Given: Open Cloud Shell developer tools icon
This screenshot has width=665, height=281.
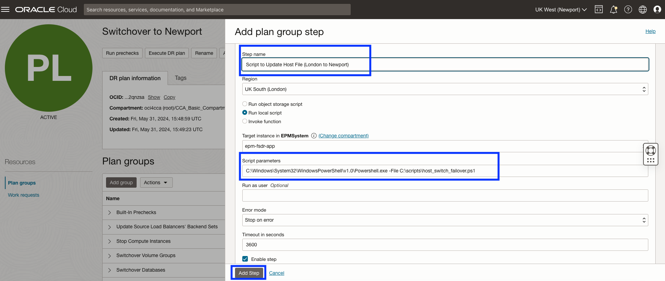Looking at the screenshot, I should click(599, 9).
